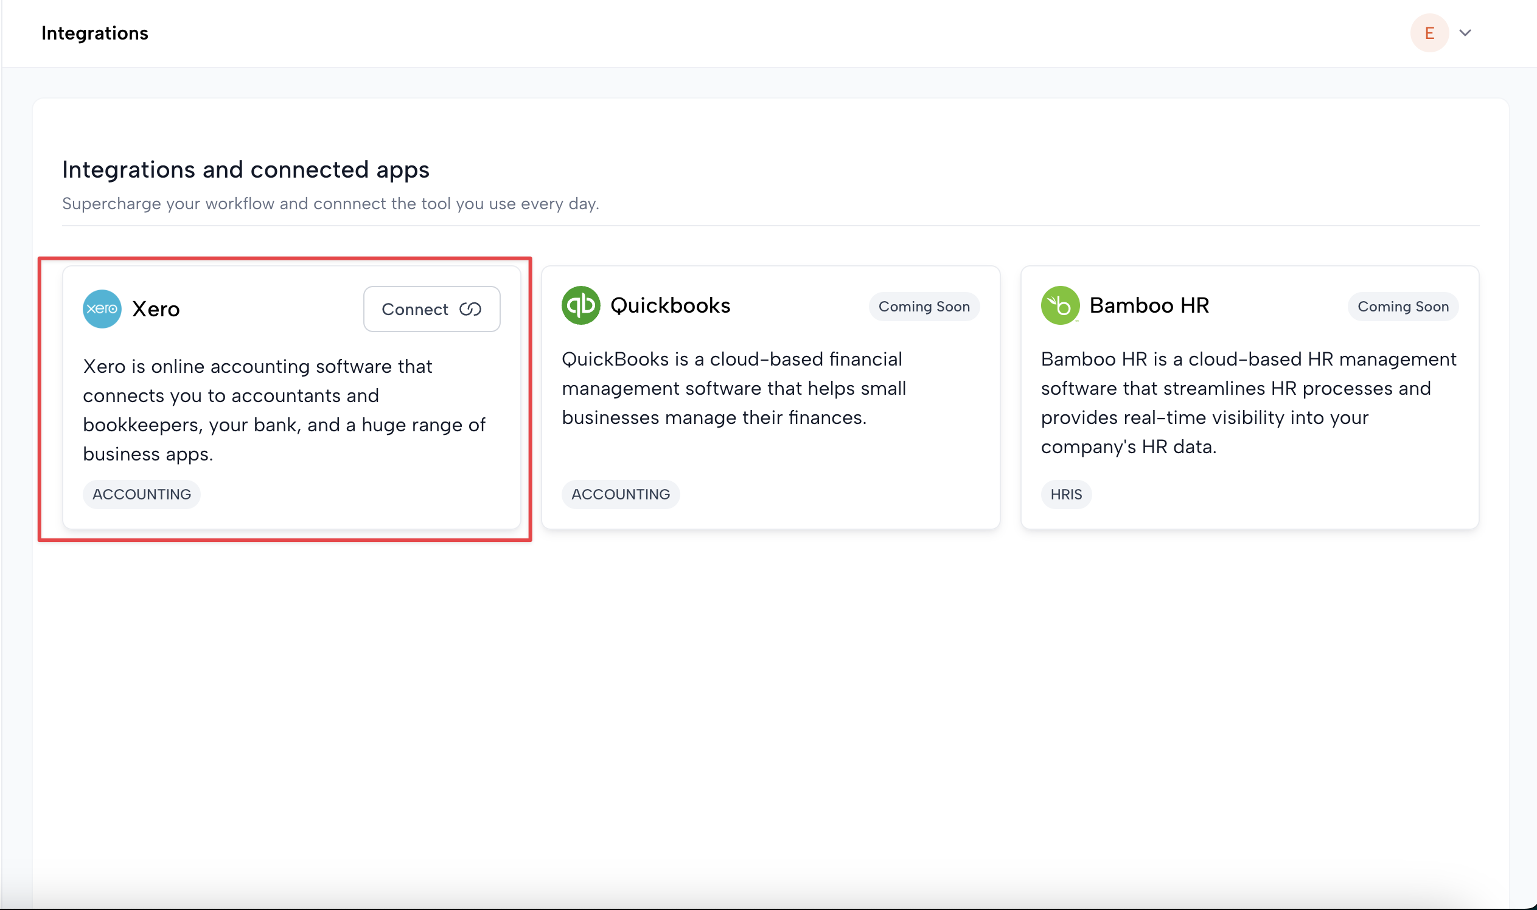This screenshot has height=910, width=1537.
Task: Click the Bamboo HR card title
Action: 1149,305
